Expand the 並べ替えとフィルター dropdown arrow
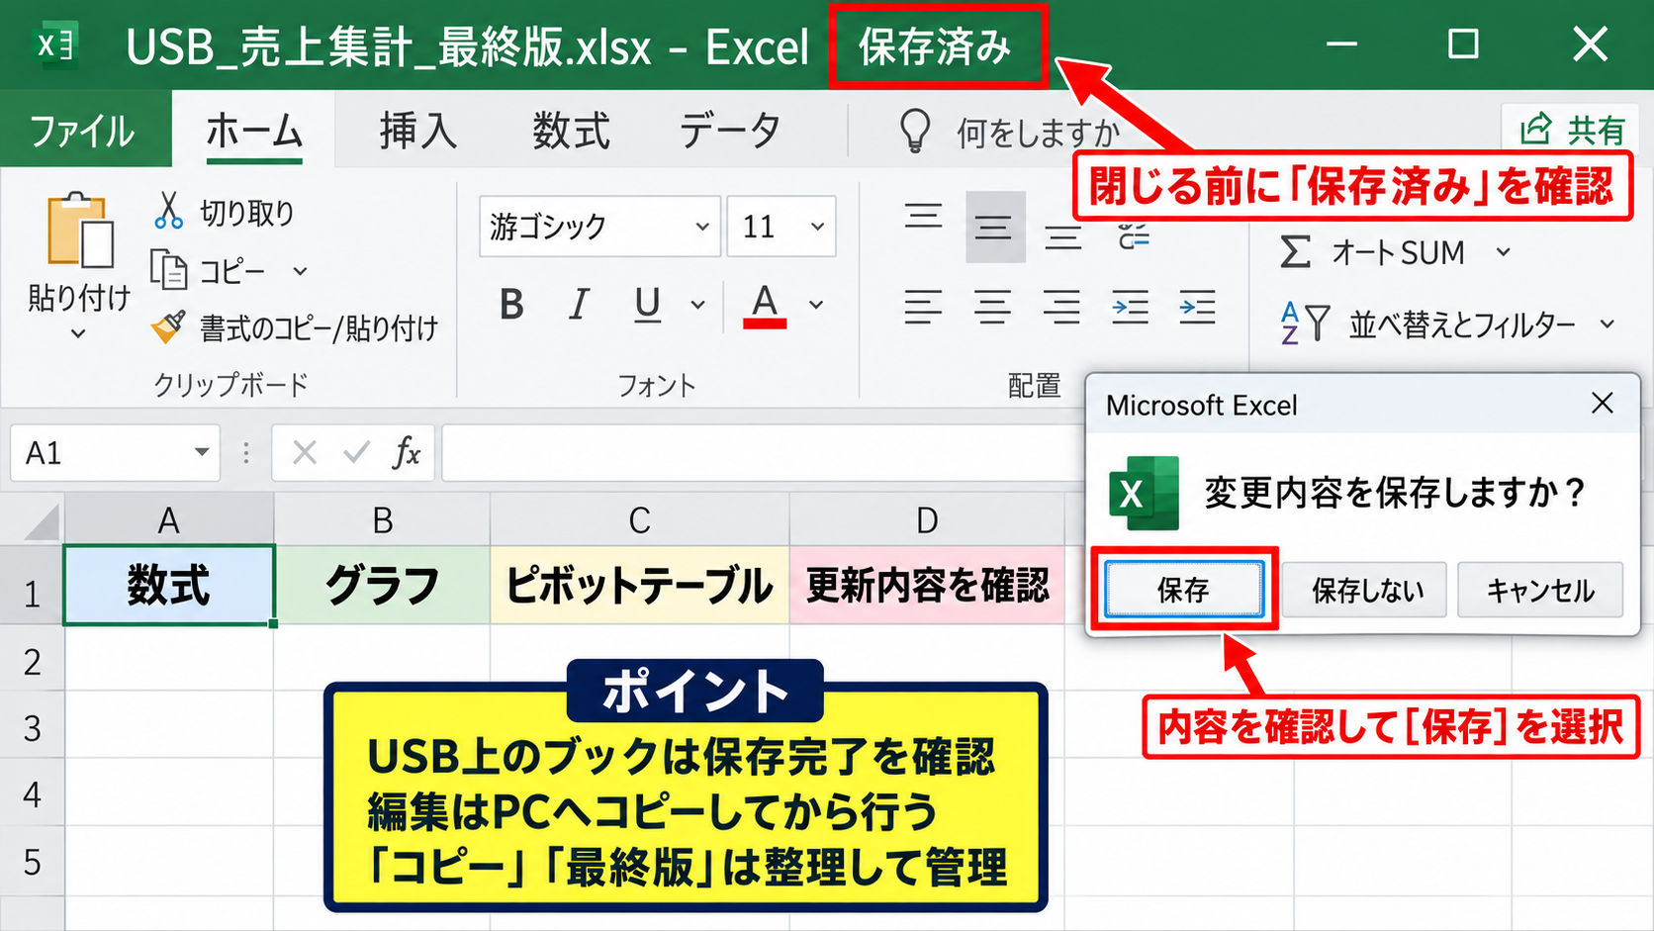Screen dimensions: 1654x931 (1608, 324)
